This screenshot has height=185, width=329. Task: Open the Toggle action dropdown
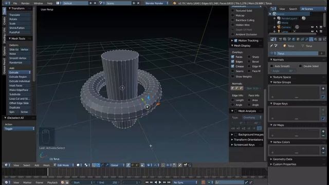pyautogui.click(x=19, y=128)
